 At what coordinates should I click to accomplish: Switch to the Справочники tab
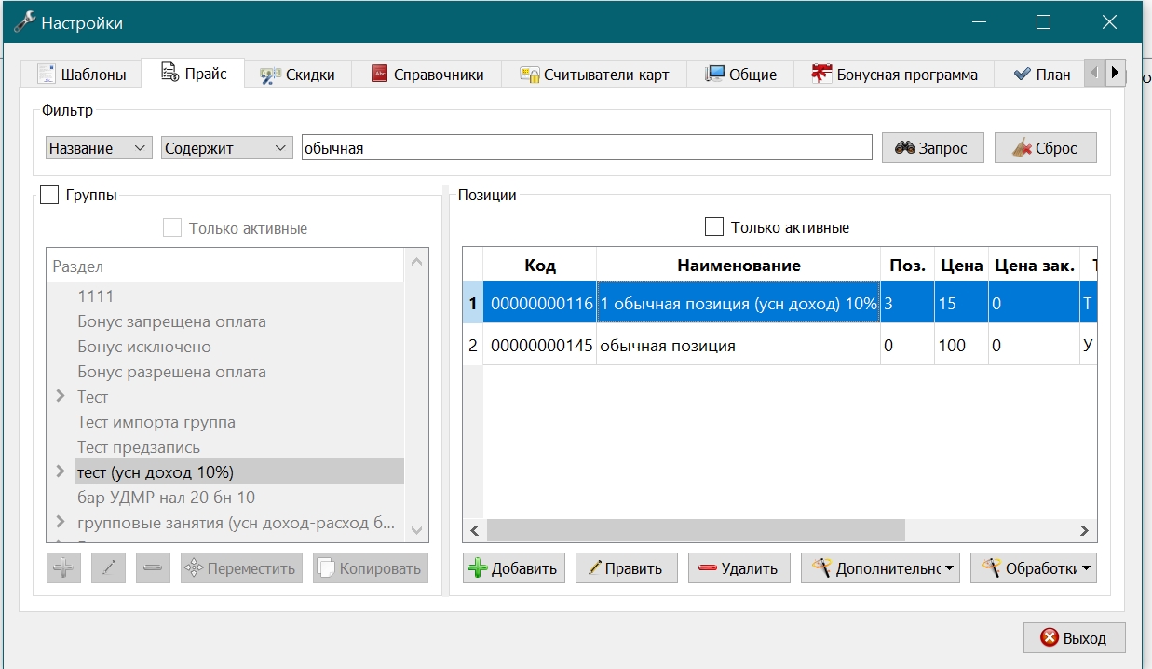427,75
